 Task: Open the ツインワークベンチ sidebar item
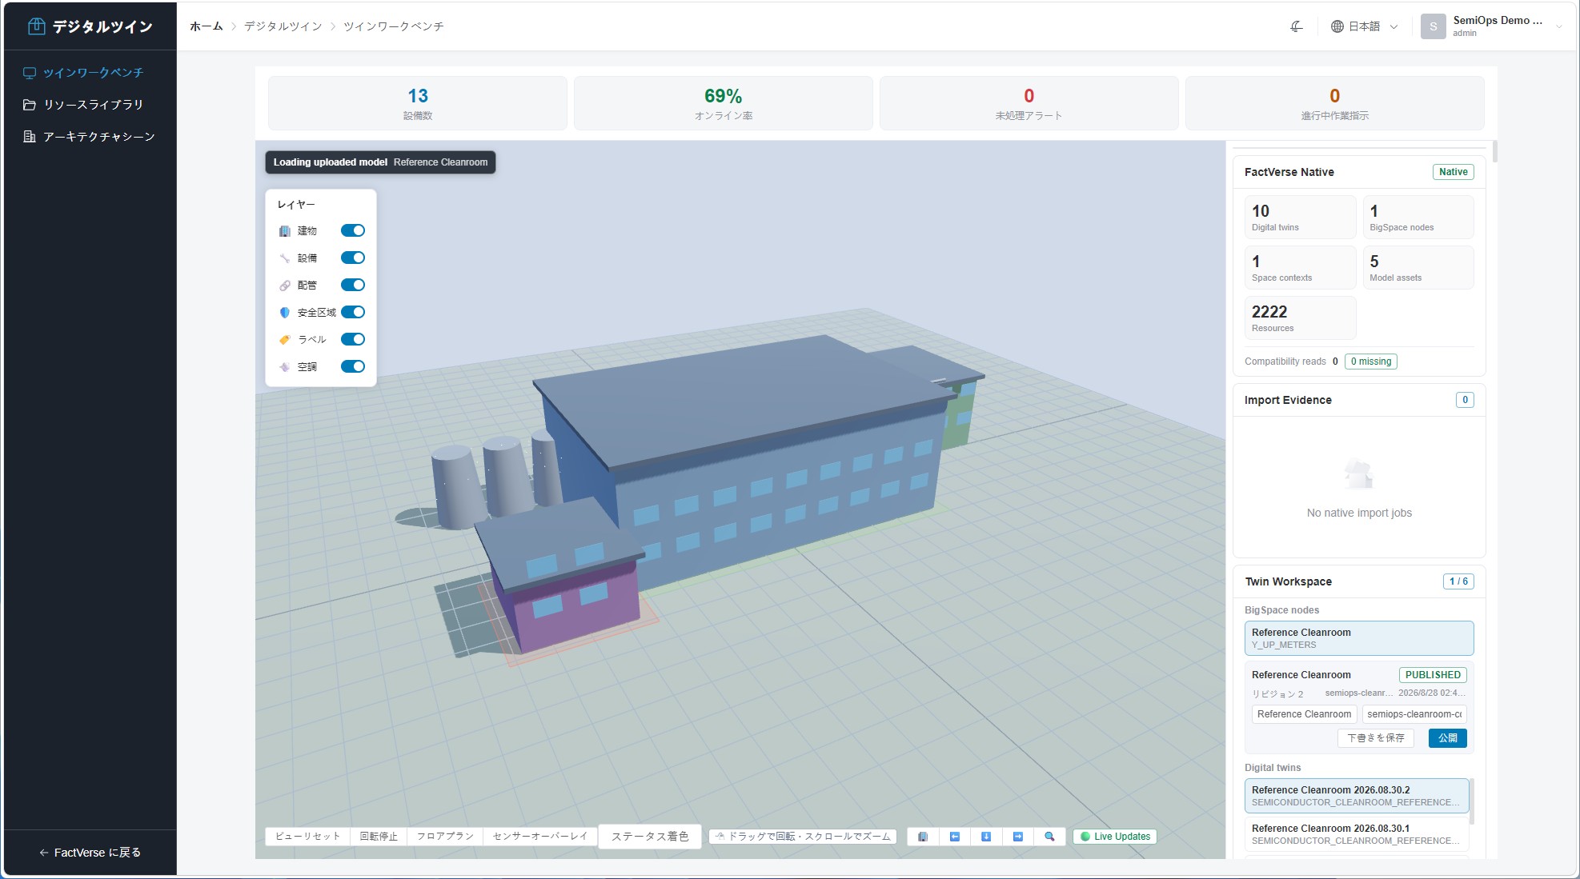coord(90,73)
